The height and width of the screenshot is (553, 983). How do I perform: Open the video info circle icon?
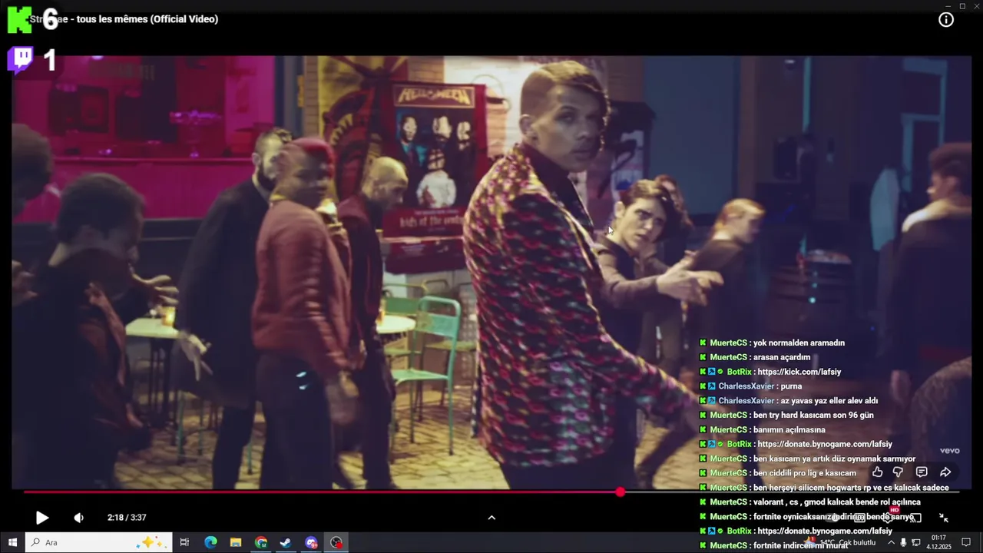(946, 20)
